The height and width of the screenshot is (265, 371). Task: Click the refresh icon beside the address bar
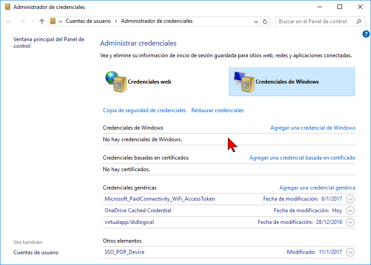[x=265, y=21]
